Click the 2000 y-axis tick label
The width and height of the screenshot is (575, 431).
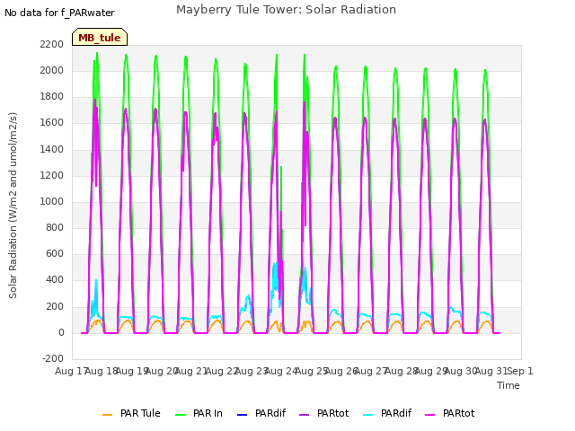52,70
